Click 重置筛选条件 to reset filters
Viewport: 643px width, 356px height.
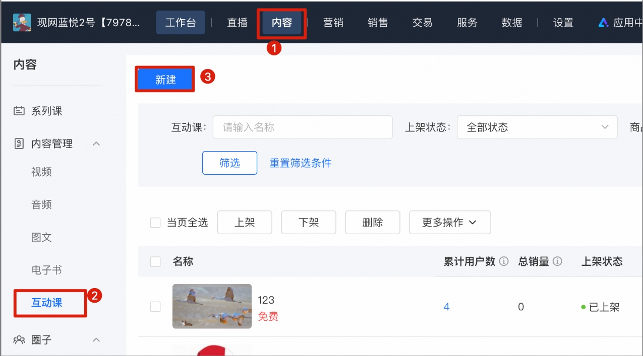pyautogui.click(x=300, y=163)
